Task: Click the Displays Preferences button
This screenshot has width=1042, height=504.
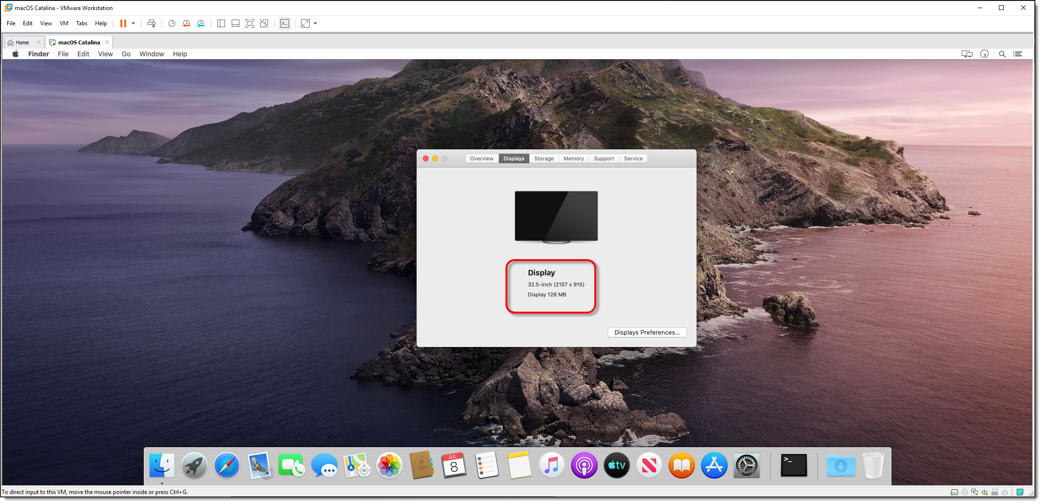Action: pos(647,332)
